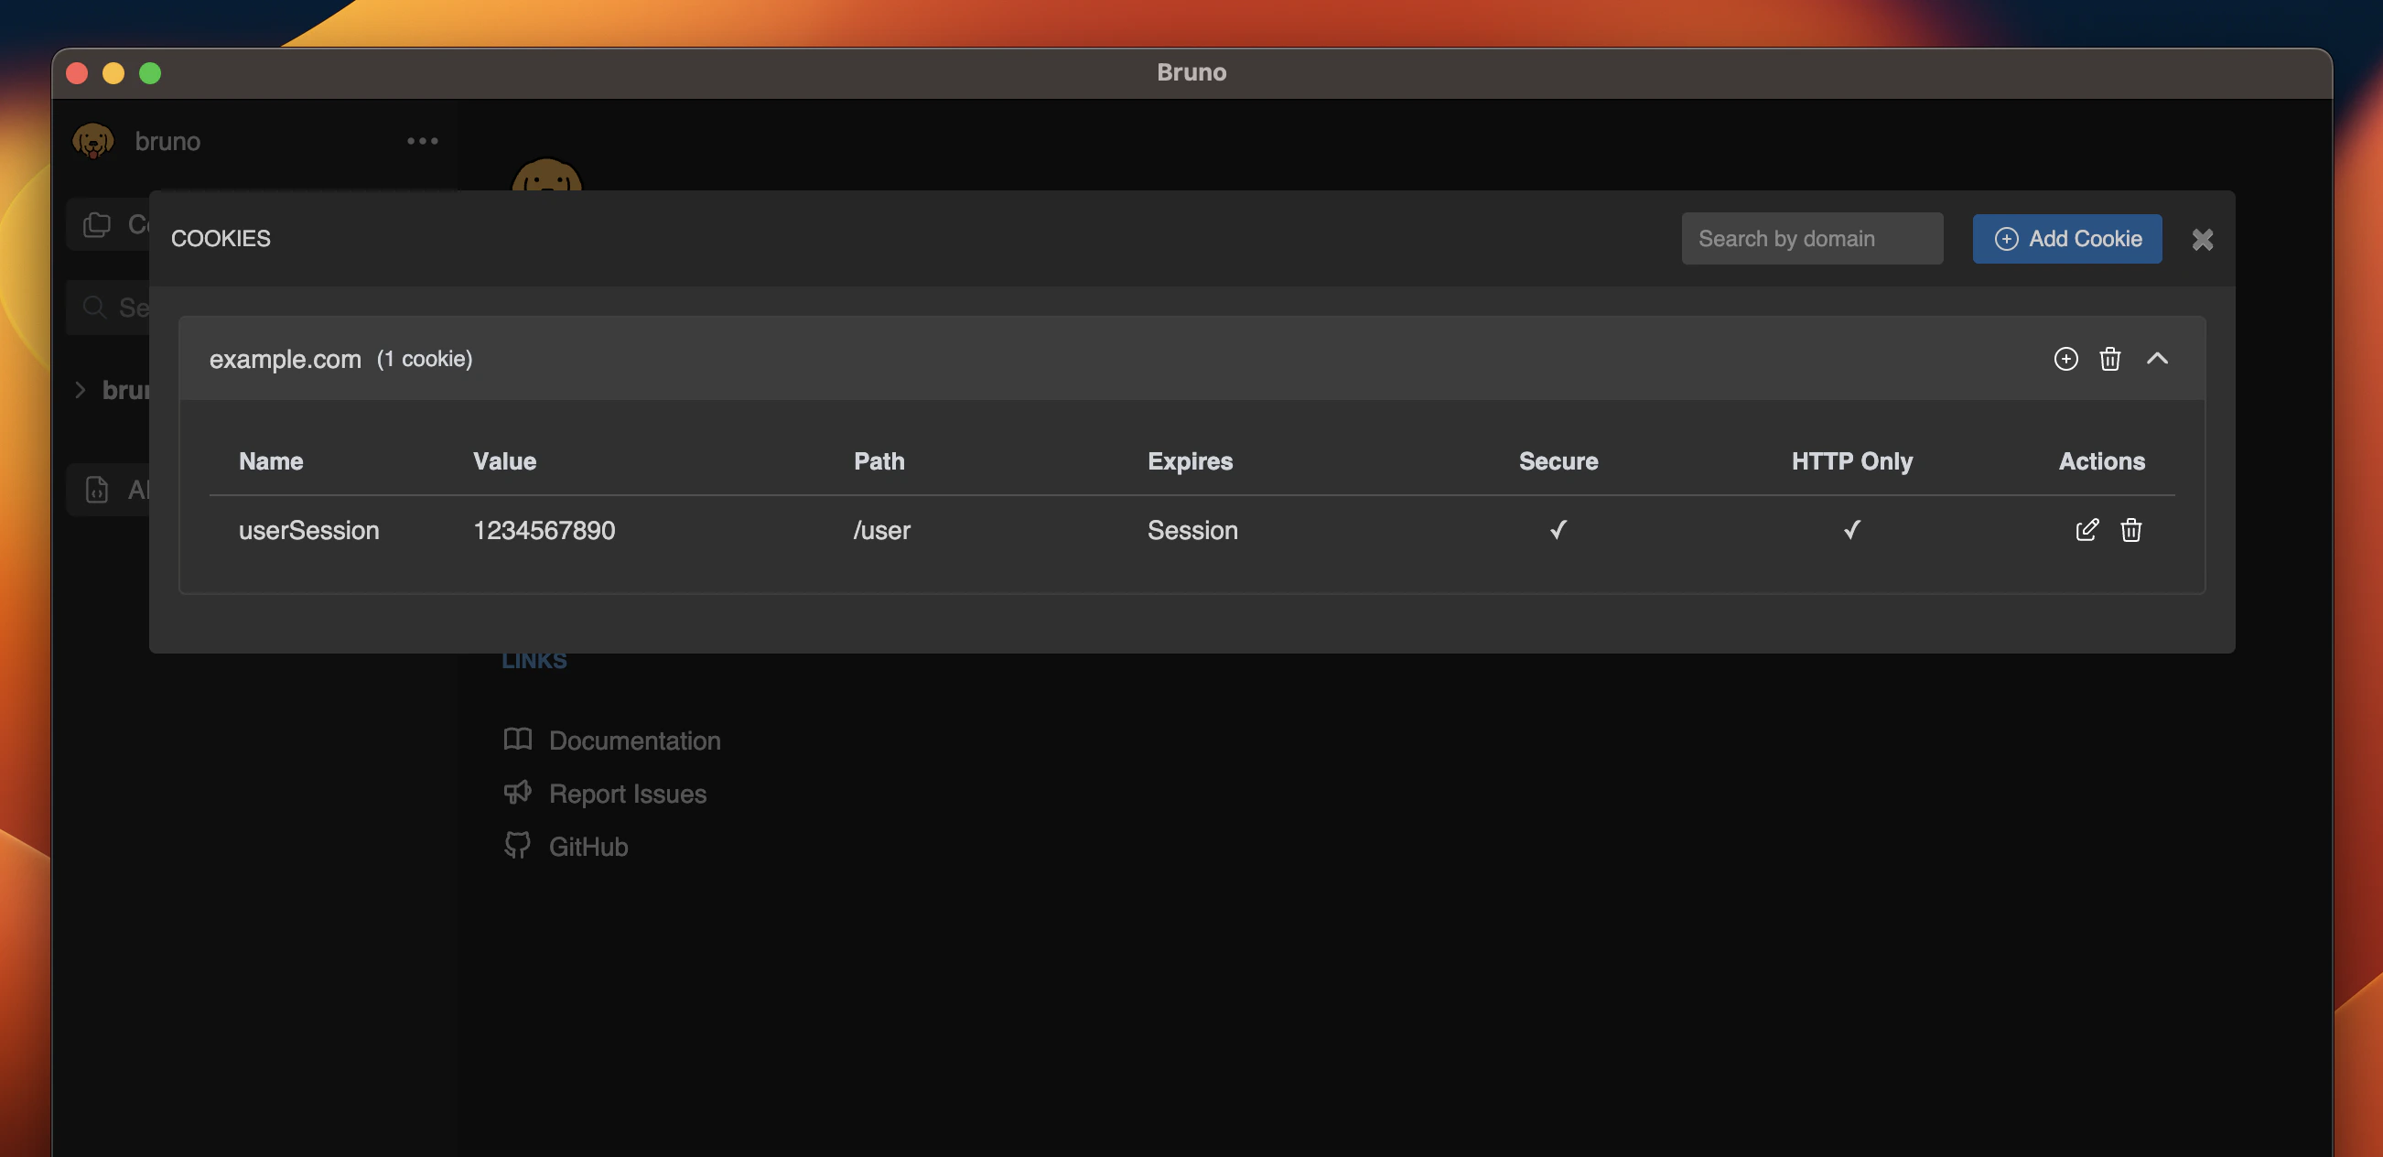Click the Documentation book icon
Image resolution: width=2383 pixels, height=1157 pixels.
pos(517,740)
